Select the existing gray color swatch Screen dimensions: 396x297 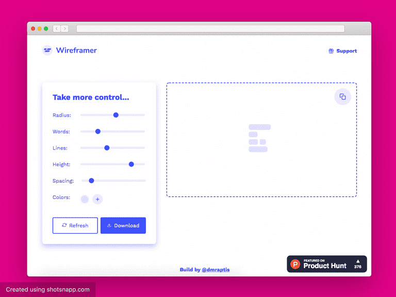85,199
